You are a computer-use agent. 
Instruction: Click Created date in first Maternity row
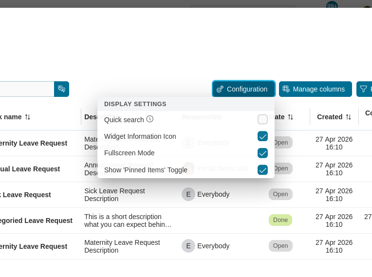[334, 143]
